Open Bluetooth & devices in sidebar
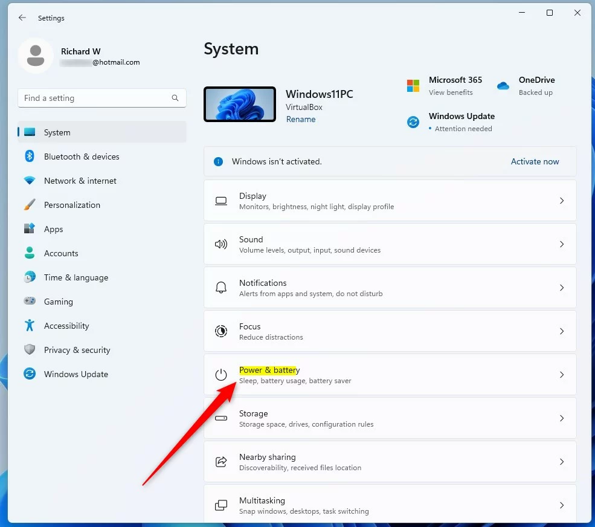This screenshot has width=595, height=527. coord(82,157)
